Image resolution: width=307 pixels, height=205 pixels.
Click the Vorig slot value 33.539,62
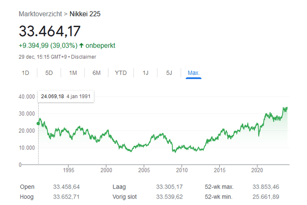[x=169, y=197]
